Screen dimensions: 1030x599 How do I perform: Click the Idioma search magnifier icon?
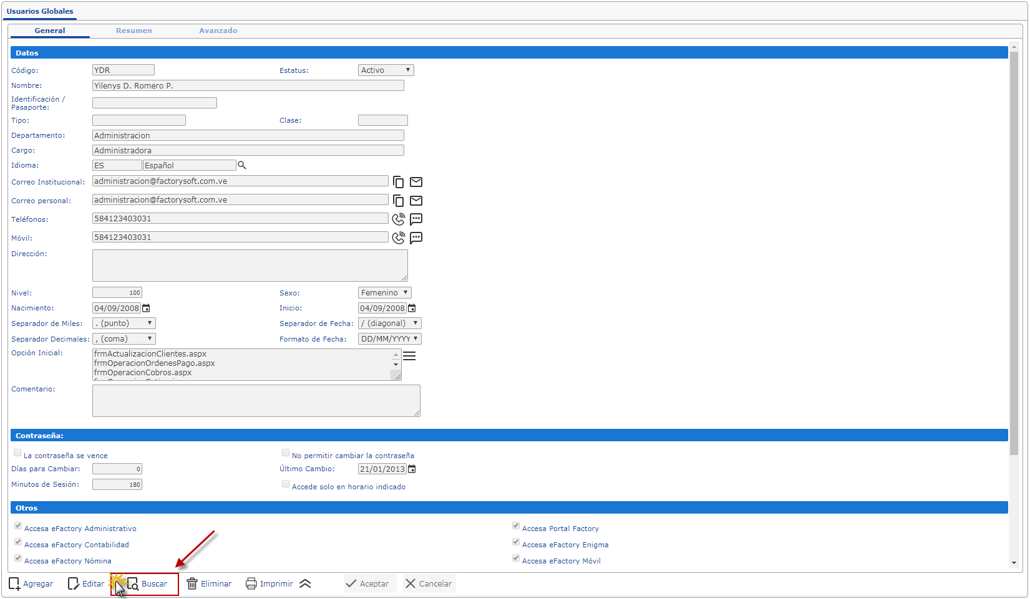tap(242, 165)
